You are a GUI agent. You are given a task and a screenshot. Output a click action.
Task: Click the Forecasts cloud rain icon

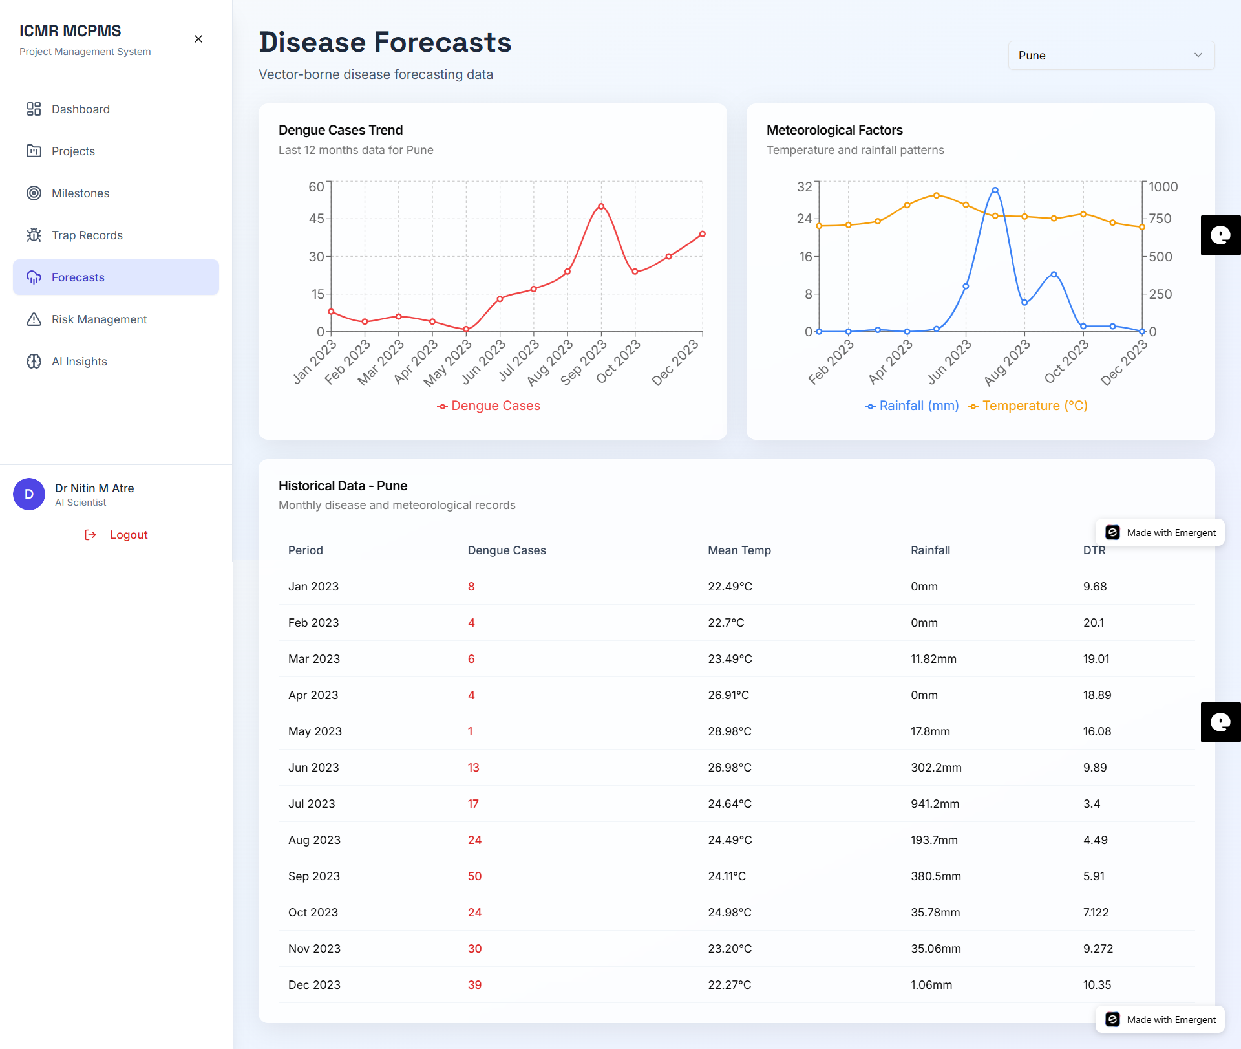[34, 277]
